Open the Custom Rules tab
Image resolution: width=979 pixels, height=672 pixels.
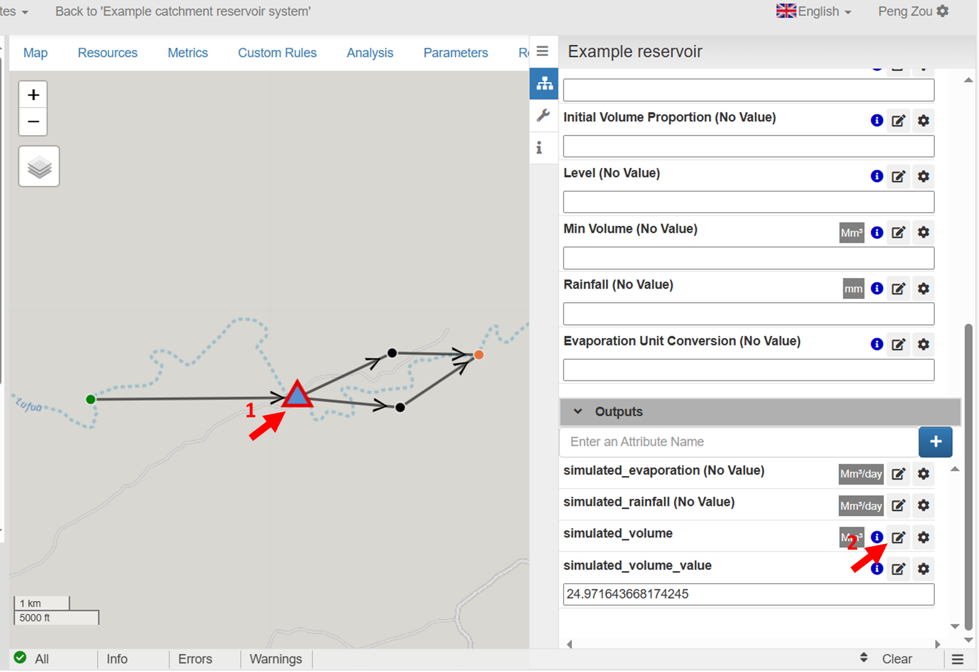[277, 53]
